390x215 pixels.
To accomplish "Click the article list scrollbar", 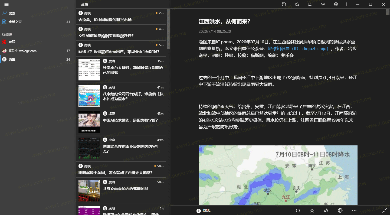I will pos(168,29).
